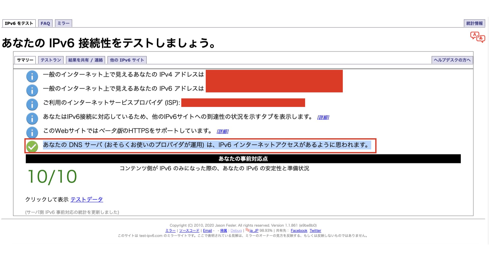The height and width of the screenshot is (275, 489).
Task: Open the 統計情報 tab
Action: pos(474,23)
